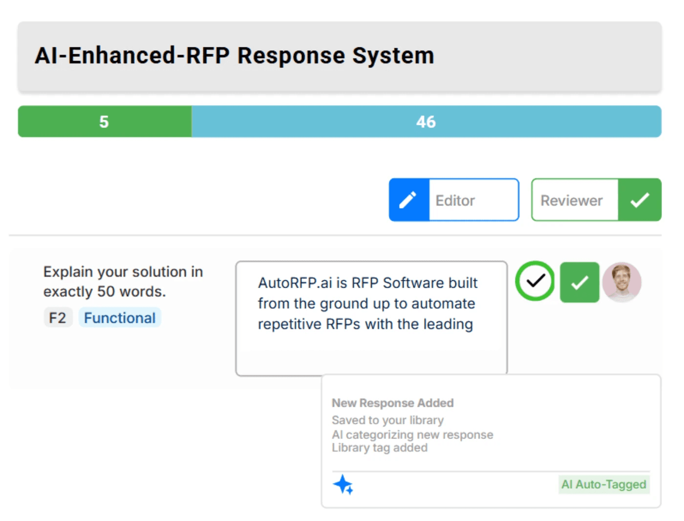Select the question asking for exactly 50 words

tap(123, 281)
